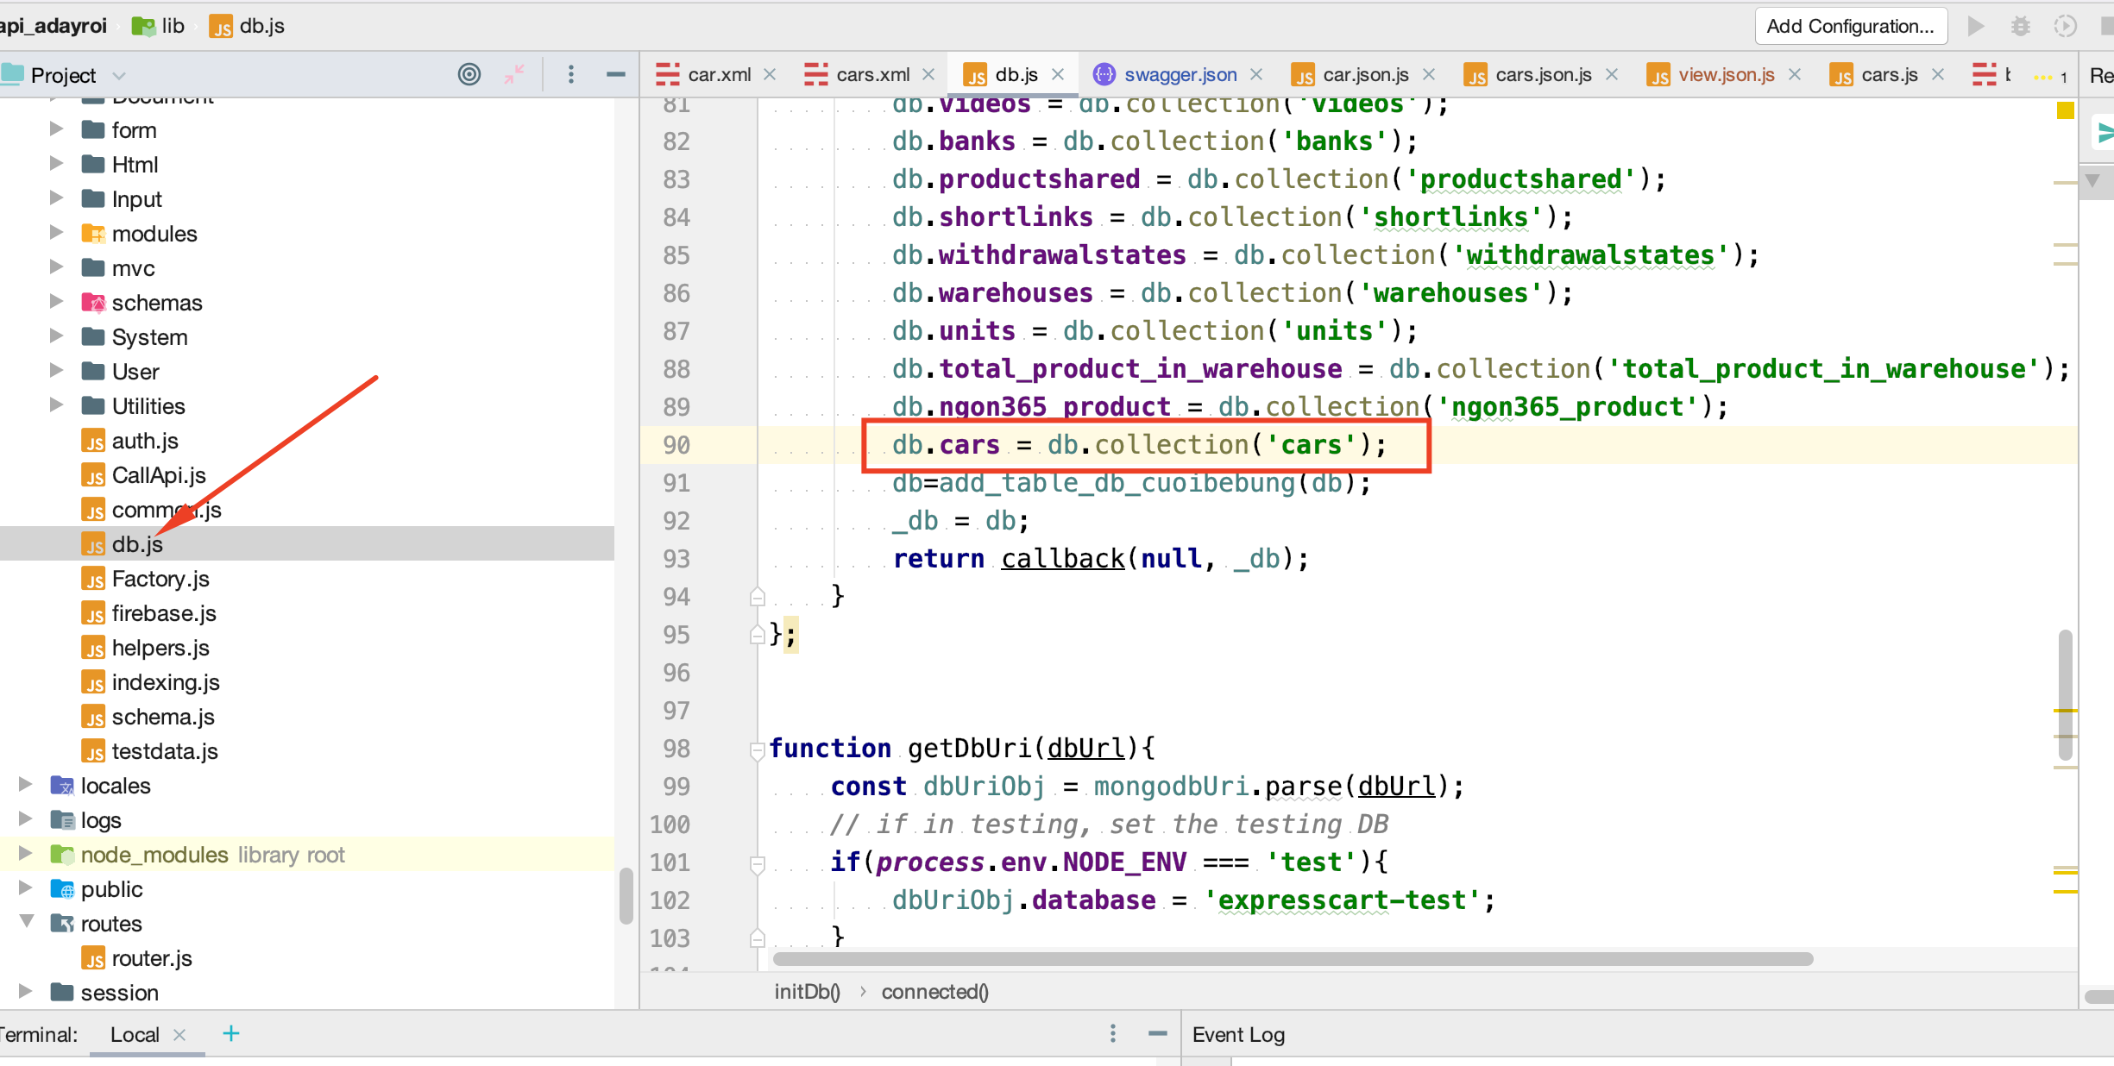
Task: Expand the locales folder
Action: [25, 785]
